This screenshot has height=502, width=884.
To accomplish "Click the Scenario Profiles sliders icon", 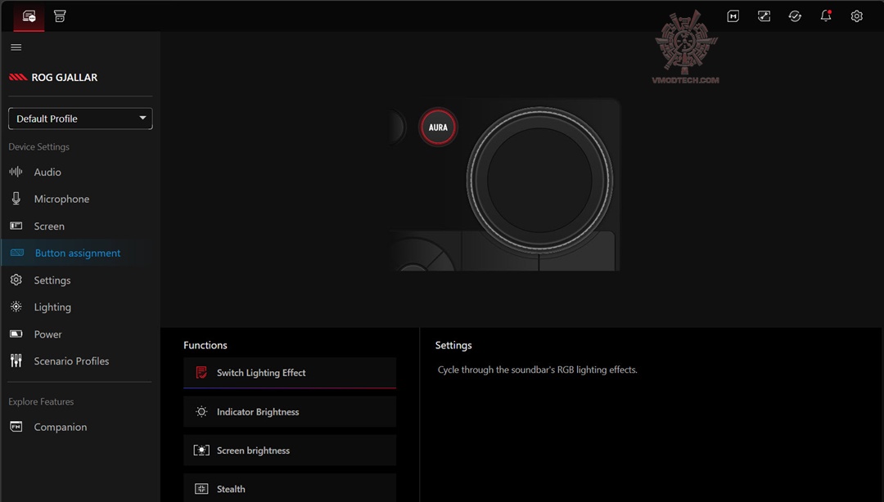I will coord(16,361).
